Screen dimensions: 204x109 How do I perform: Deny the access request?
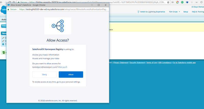click(44, 74)
